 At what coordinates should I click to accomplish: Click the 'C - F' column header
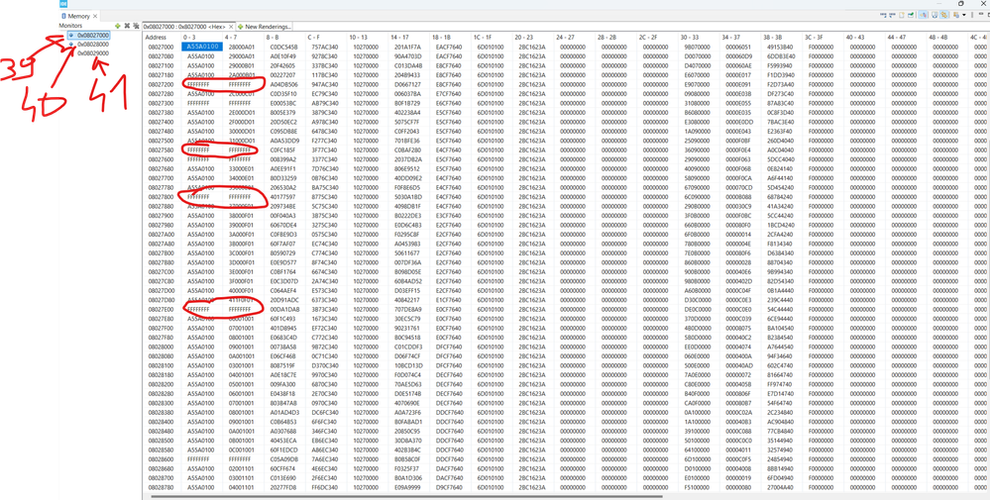tap(326, 38)
